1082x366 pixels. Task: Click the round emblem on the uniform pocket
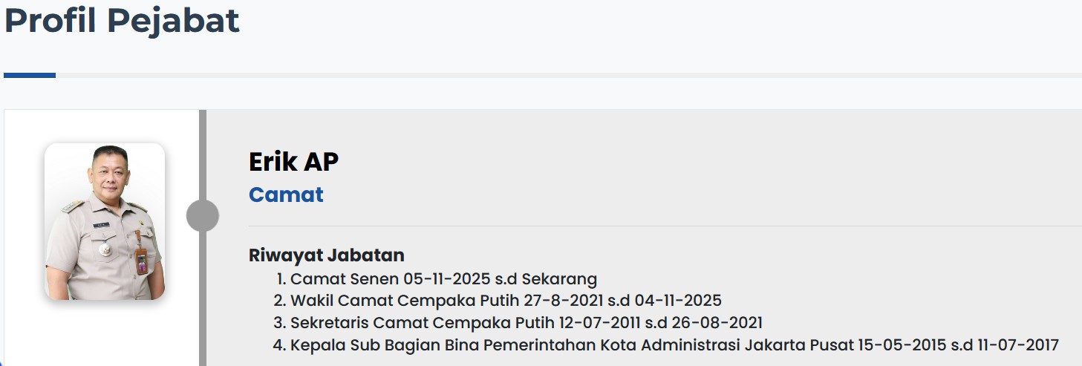(104, 248)
